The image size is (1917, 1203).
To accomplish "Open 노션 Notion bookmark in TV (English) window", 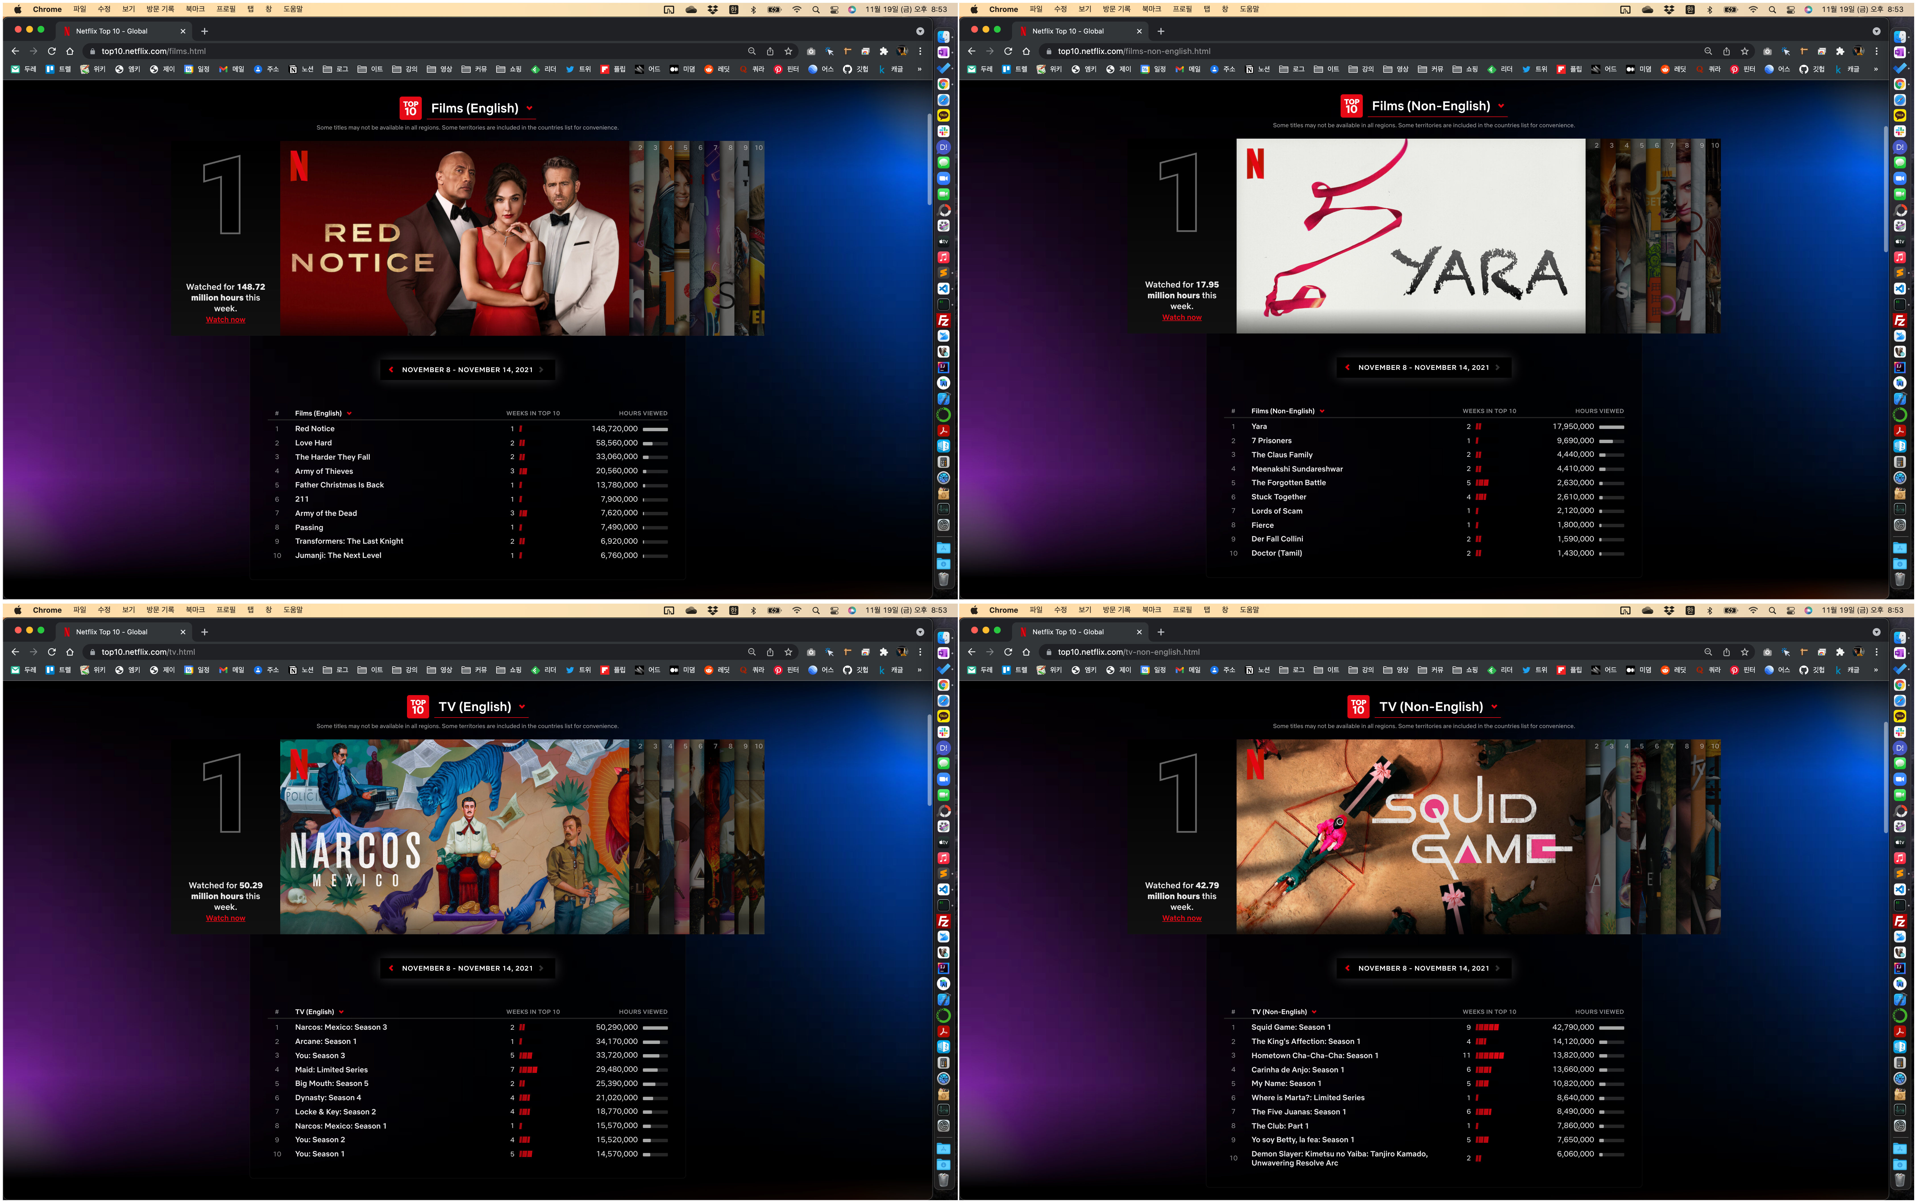I will (301, 670).
